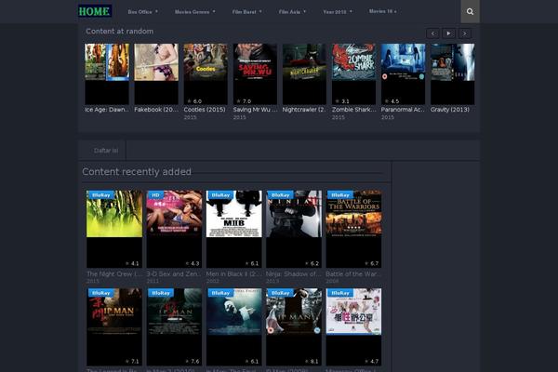The height and width of the screenshot is (372, 558).
Task: Open the Ip Man poster rated 7.1
Action: (x=114, y=326)
